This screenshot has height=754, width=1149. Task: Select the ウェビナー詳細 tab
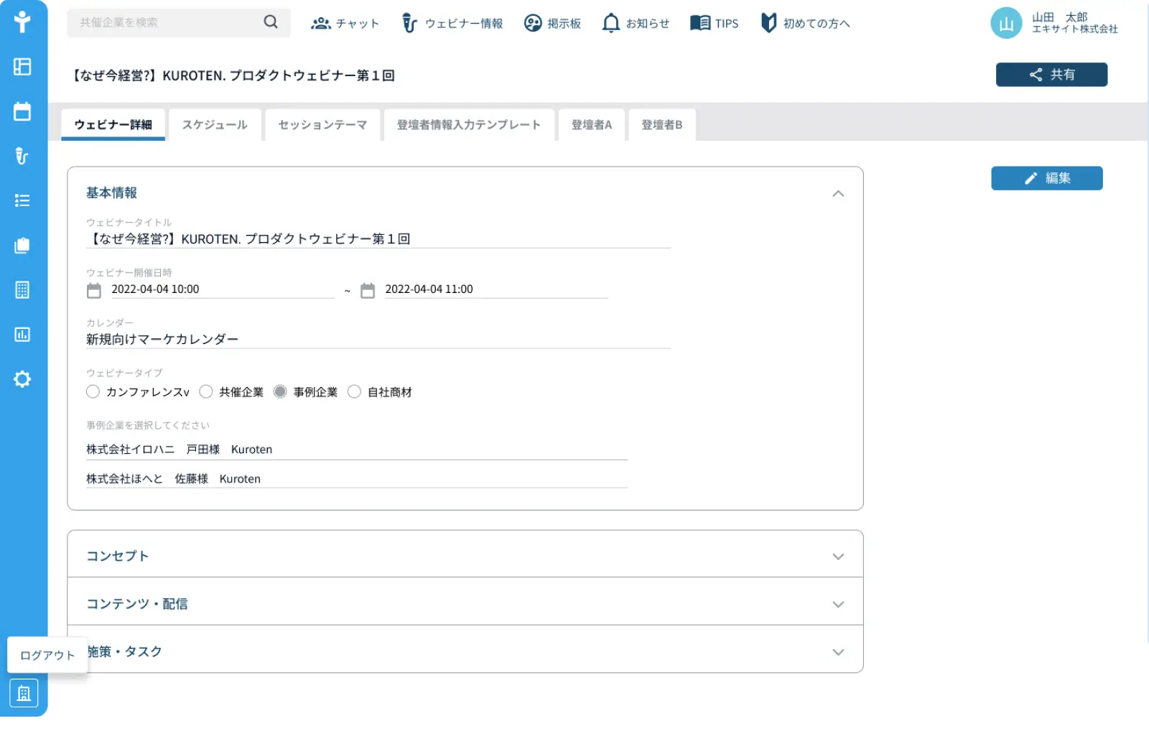tap(113, 125)
